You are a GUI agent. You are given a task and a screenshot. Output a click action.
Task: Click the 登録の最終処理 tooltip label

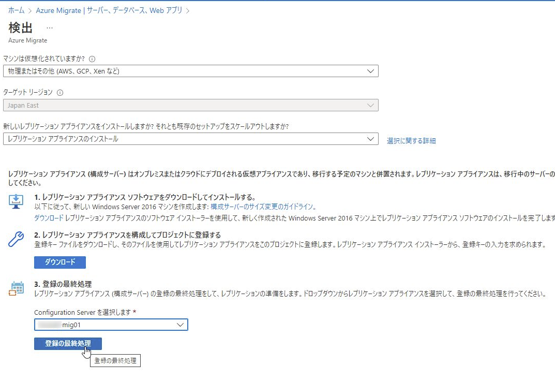pos(116,361)
